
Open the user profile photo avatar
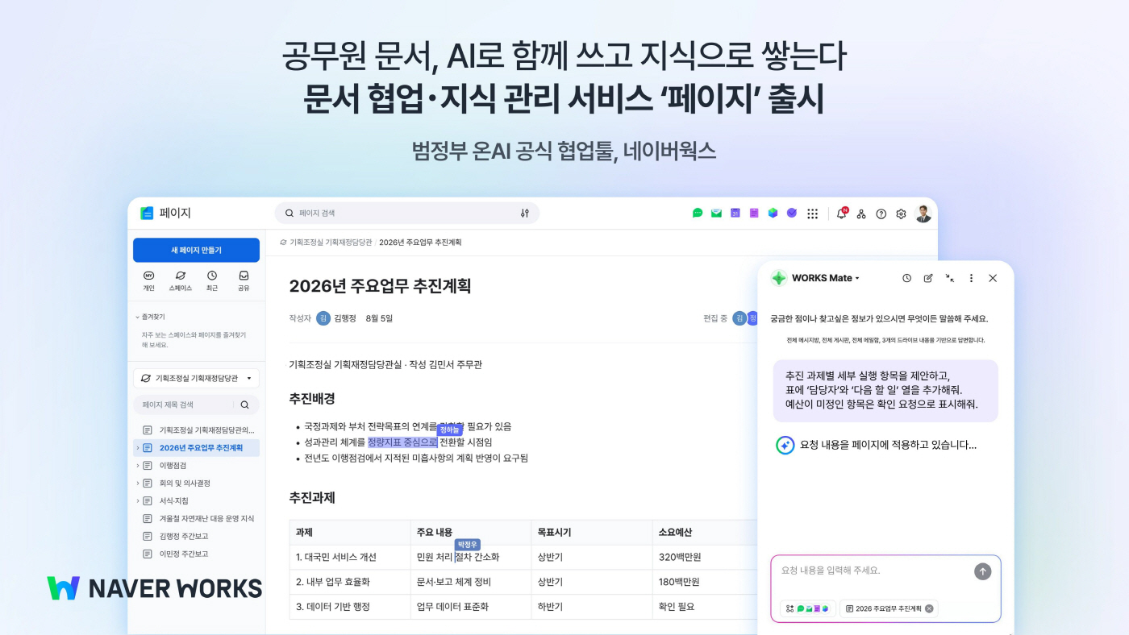923,214
